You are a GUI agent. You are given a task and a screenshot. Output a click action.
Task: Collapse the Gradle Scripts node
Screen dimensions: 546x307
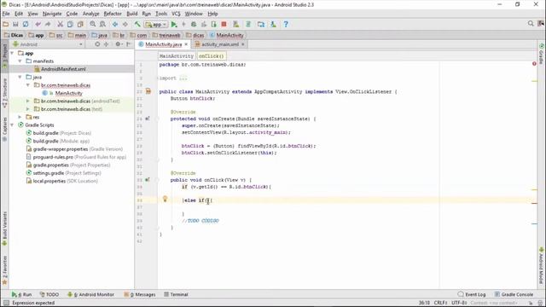coord(12,125)
